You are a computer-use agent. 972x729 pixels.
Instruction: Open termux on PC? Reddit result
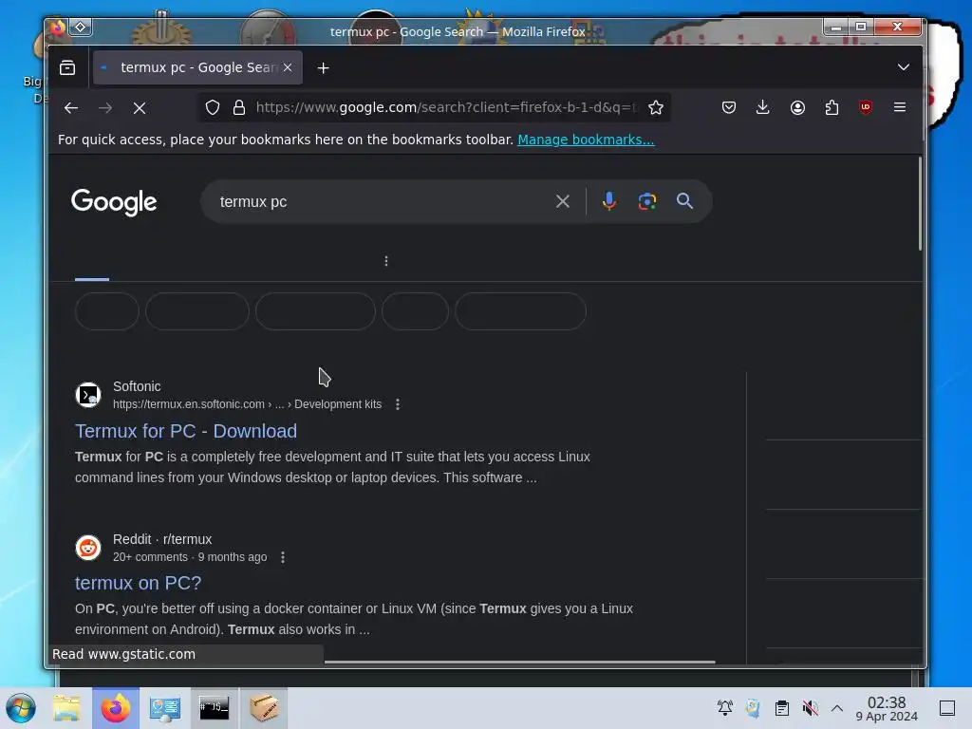click(x=139, y=584)
